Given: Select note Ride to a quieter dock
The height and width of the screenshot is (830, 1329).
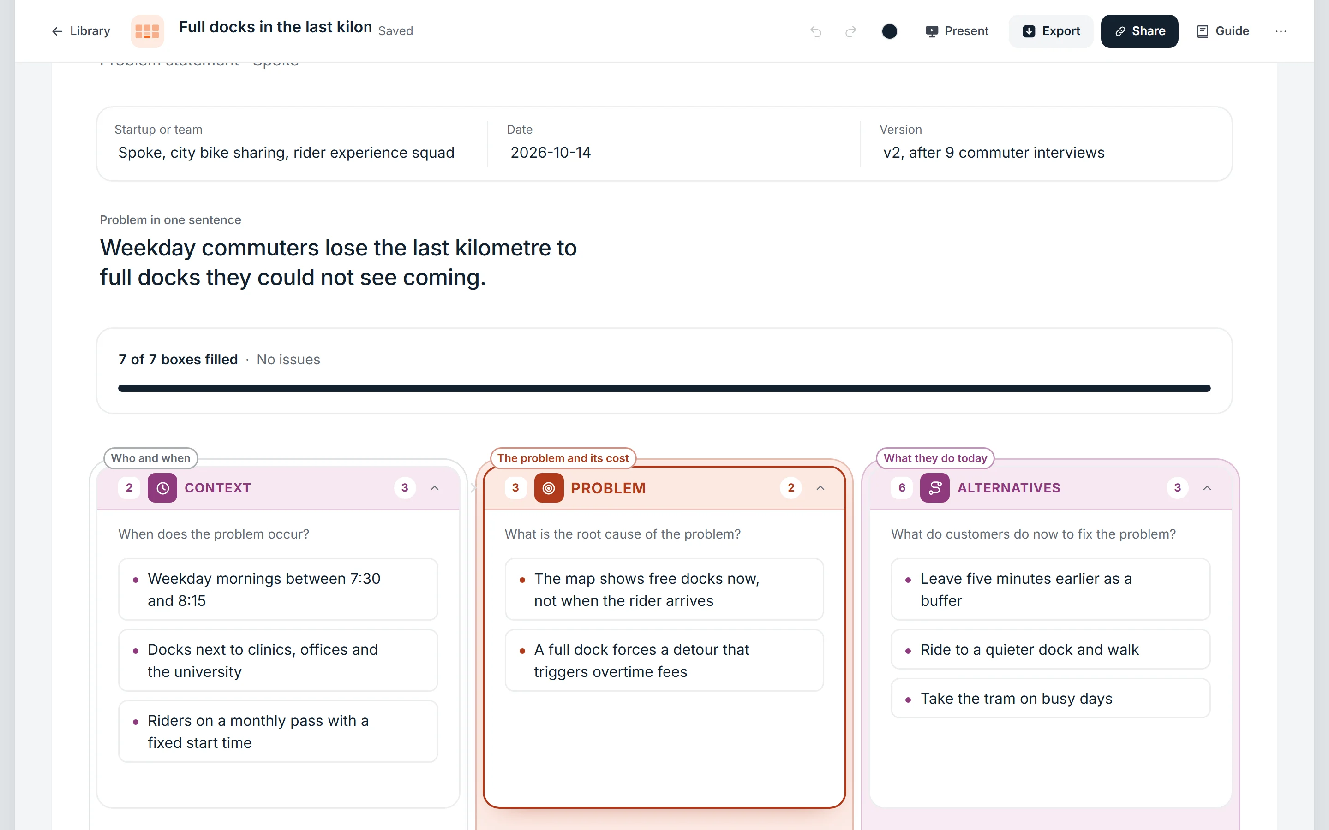Looking at the screenshot, I should pyautogui.click(x=1050, y=649).
